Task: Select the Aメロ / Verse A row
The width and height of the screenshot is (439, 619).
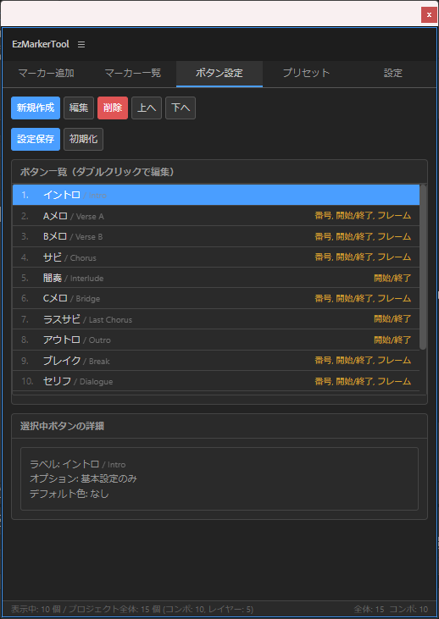Action: [216, 216]
